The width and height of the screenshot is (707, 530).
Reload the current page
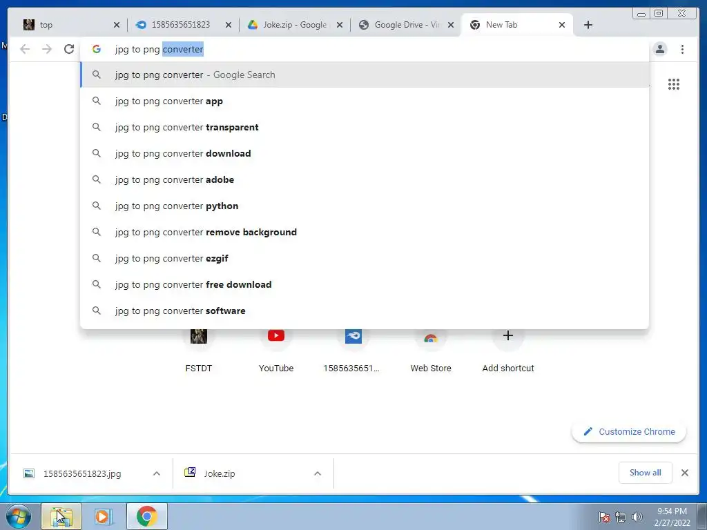click(x=69, y=49)
